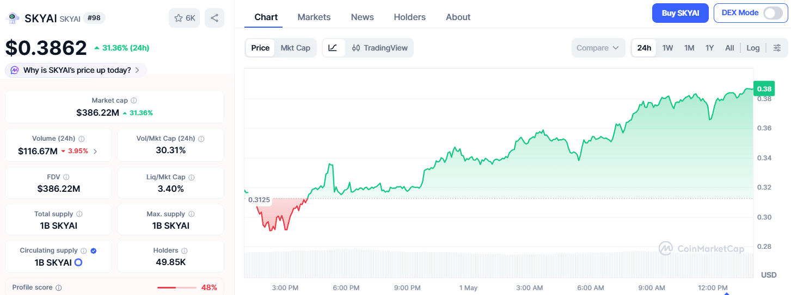Screen dimensions: 791x295
Task: Enable Log scale on chart
Action: click(x=753, y=48)
